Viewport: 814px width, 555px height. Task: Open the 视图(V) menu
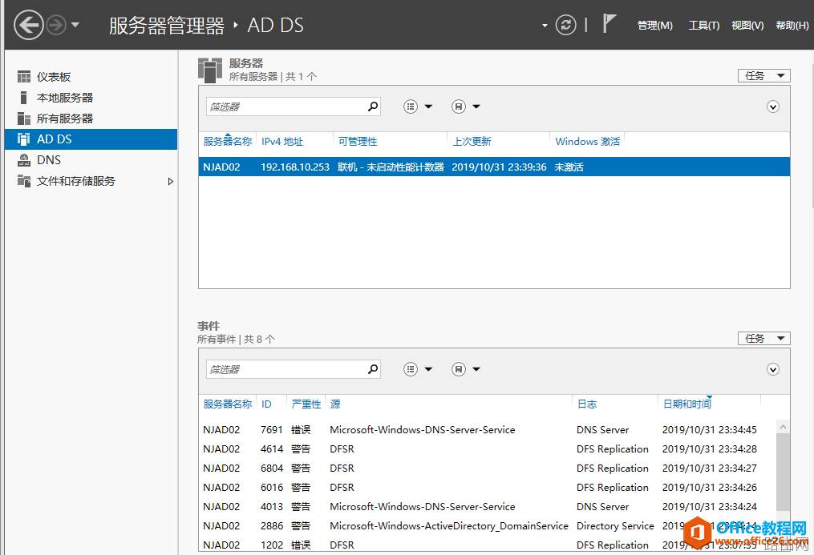point(747,26)
